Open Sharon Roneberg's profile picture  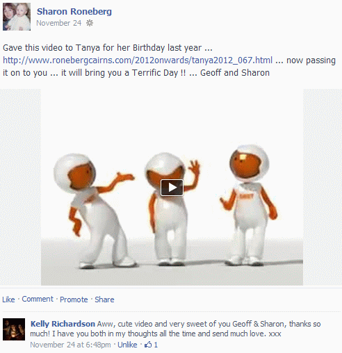[17, 17]
